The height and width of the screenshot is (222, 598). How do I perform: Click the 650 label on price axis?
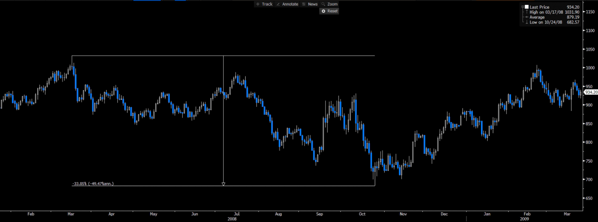click(589, 198)
